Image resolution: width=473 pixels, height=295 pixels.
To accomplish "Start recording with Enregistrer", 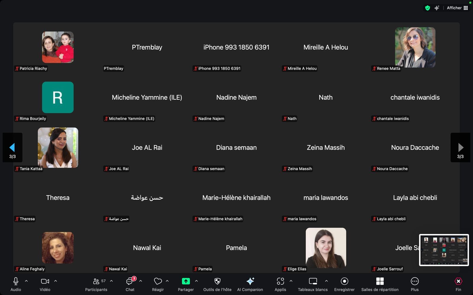I will [x=344, y=281].
